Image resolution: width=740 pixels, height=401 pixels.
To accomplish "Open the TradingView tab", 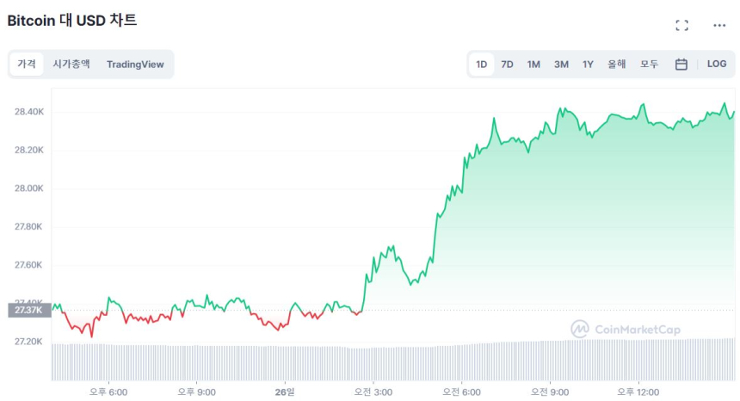I will pyautogui.click(x=135, y=64).
